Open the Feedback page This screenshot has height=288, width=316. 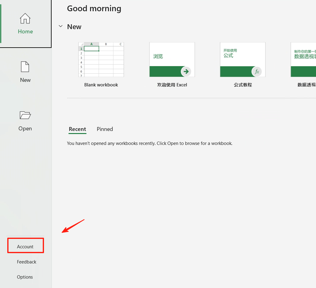click(26, 262)
